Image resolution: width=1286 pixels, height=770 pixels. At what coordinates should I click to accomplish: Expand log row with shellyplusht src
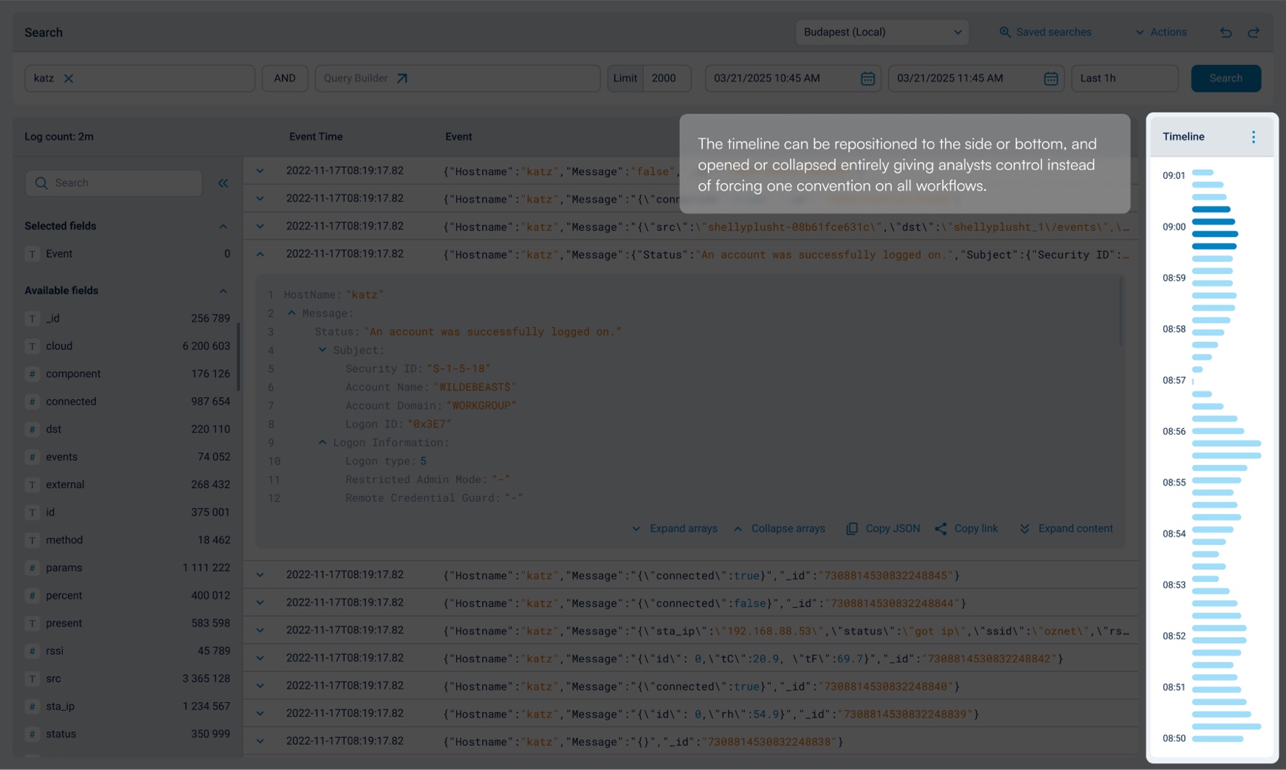click(x=260, y=227)
